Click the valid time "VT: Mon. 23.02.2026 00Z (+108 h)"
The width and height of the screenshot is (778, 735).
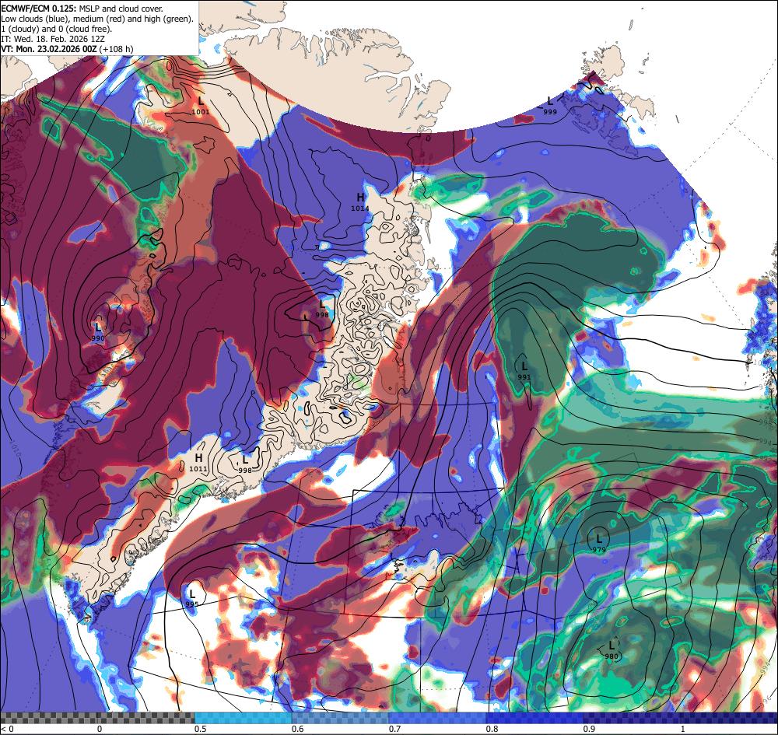pyautogui.click(x=67, y=49)
